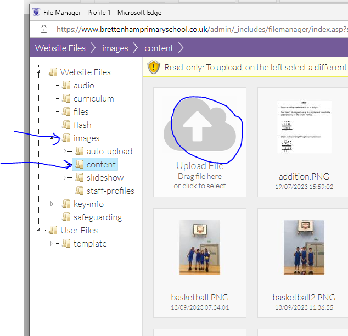Open the files folder label in tree
This screenshot has width=348, height=336.
tap(81, 111)
